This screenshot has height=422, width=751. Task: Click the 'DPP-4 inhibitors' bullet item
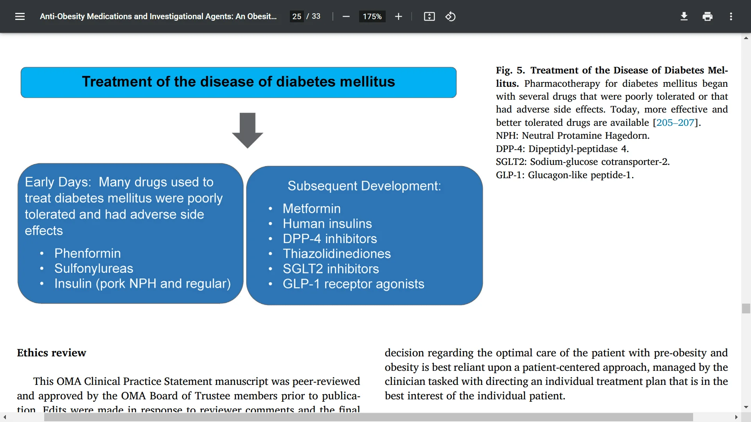tap(330, 239)
